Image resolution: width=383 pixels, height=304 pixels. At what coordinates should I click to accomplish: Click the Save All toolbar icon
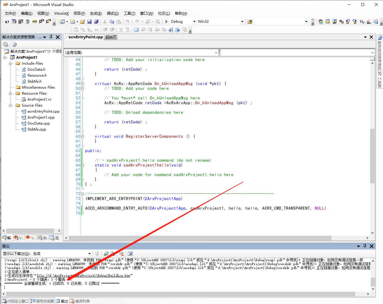click(96, 22)
